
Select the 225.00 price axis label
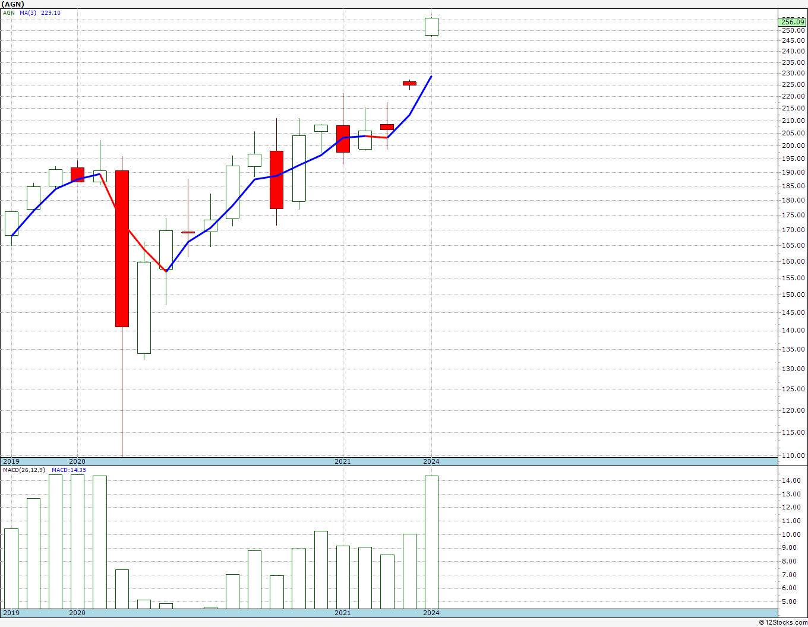[793, 84]
